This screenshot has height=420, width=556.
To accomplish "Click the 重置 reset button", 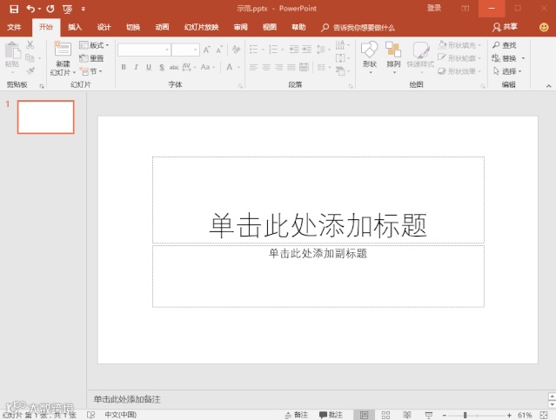I will (91, 58).
